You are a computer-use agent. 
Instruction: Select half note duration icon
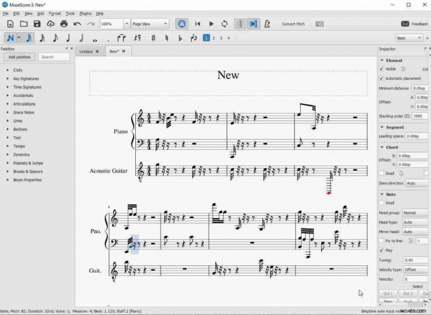81,38
